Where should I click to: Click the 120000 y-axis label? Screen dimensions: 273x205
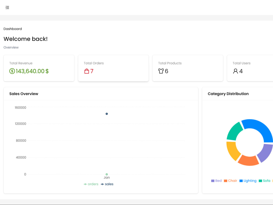tap(20, 124)
